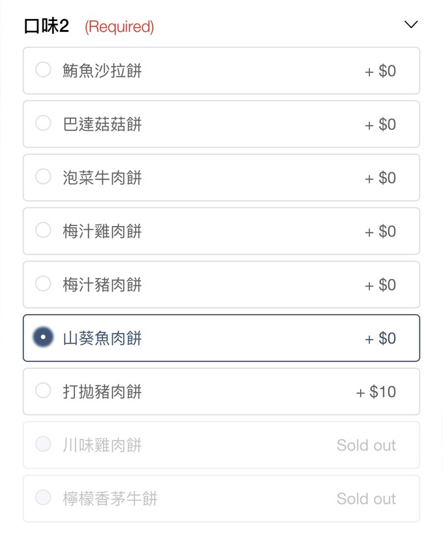Viewport: 443px width, 555px height.
Task: Collapse the 口味2 section chevron
Action: point(410,25)
